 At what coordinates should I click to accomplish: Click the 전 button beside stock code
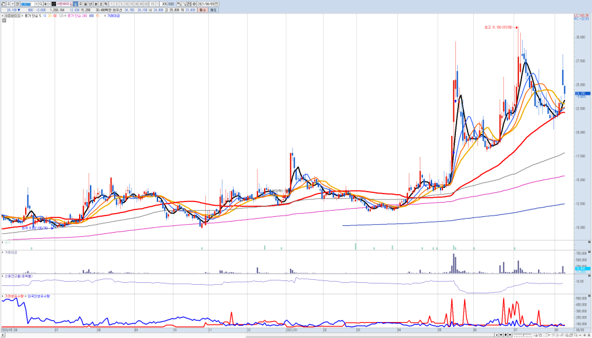click(17, 4)
